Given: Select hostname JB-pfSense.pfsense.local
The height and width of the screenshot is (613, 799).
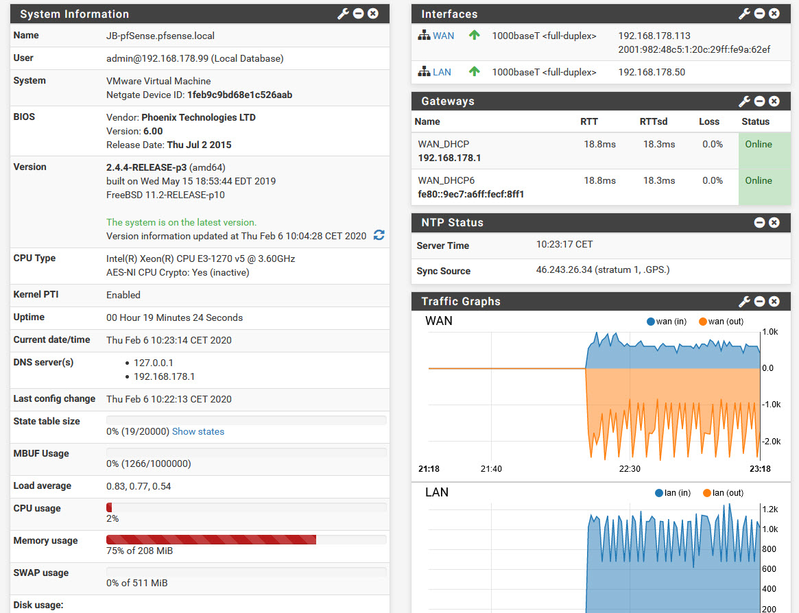Looking at the screenshot, I should (160, 36).
